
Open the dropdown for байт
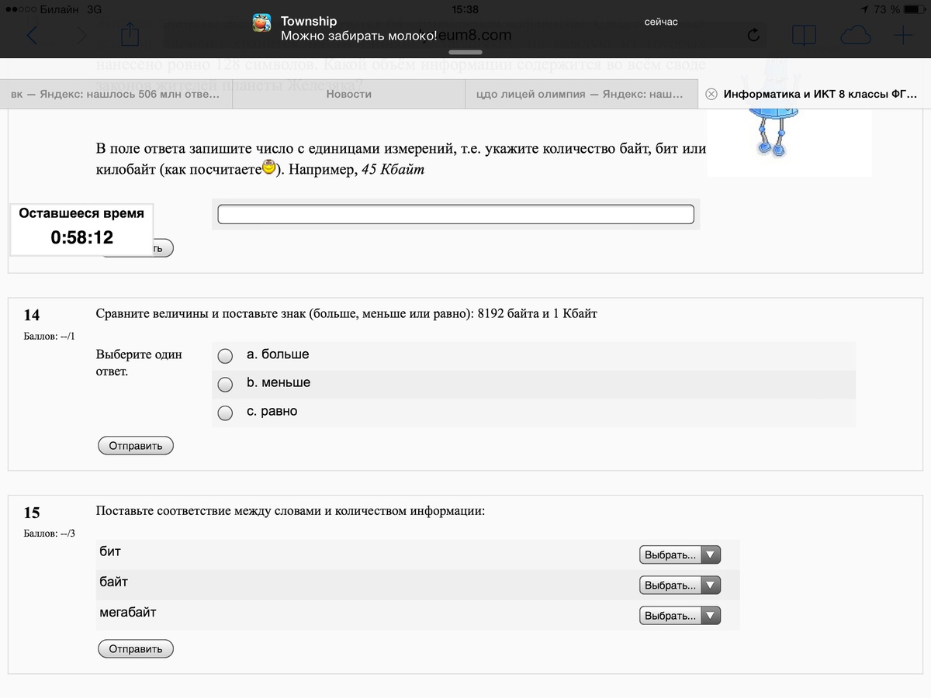(680, 585)
